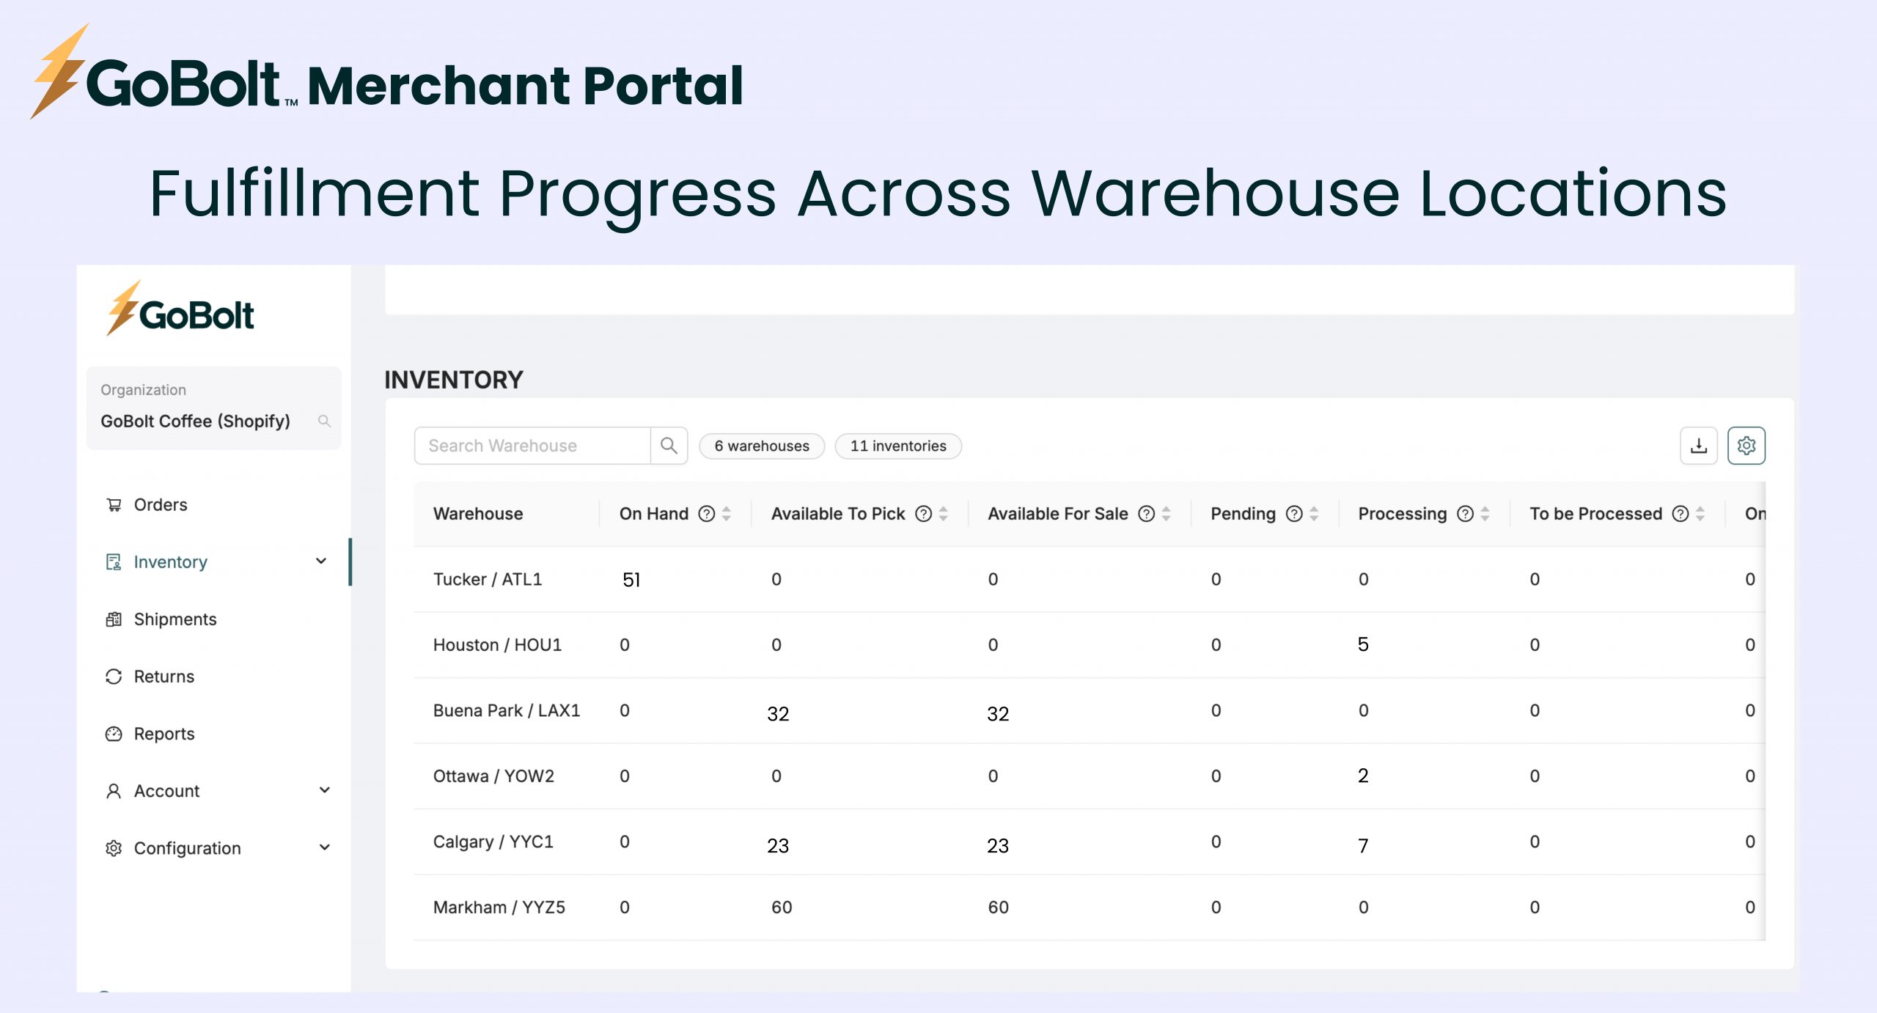Click the Warehouse column header
Screen dimensions: 1877x1013
click(478, 514)
